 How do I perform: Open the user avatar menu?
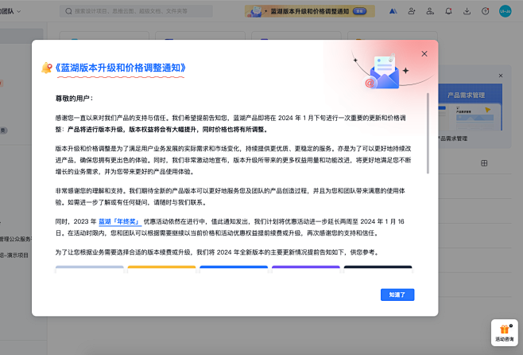coord(506,11)
